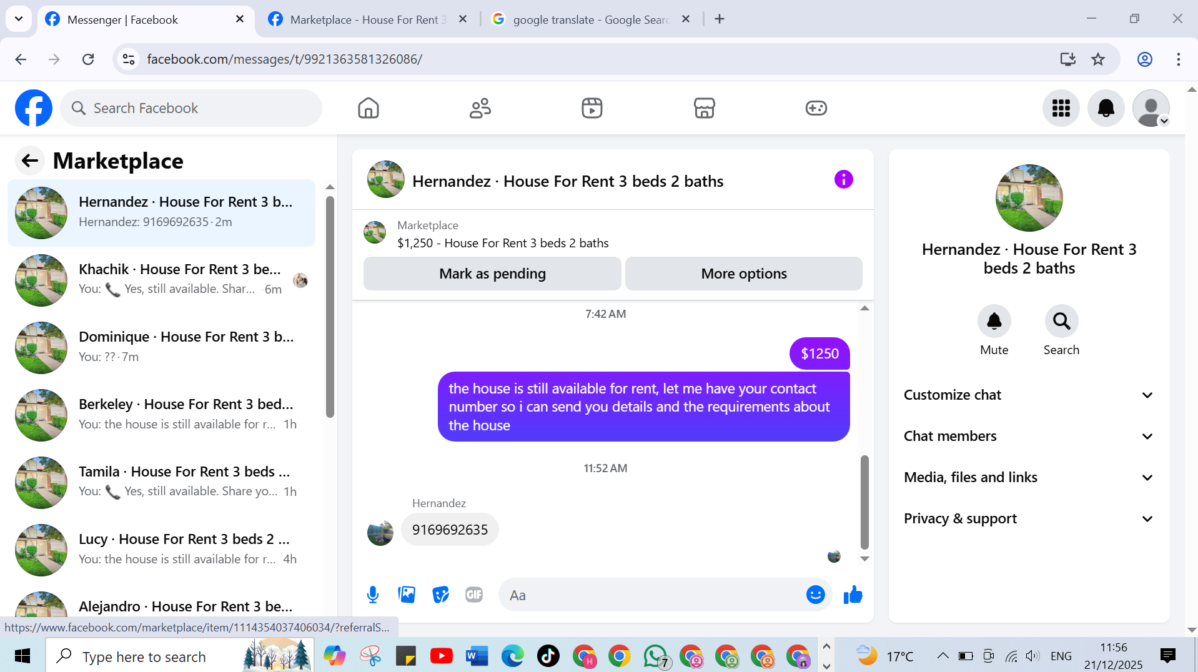Attach a photo or file
Screen dimensions: 1198x672
(407, 595)
